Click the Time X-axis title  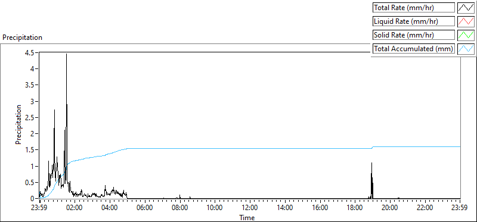(x=247, y=217)
